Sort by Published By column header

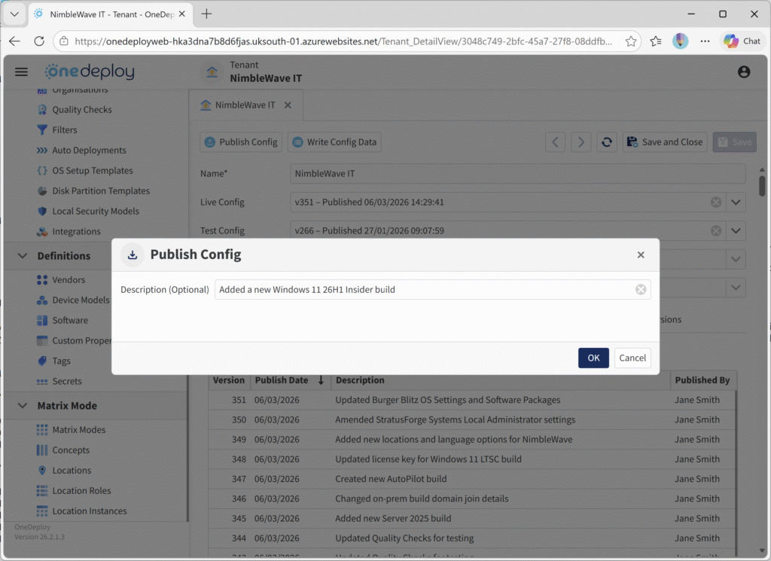tap(702, 380)
